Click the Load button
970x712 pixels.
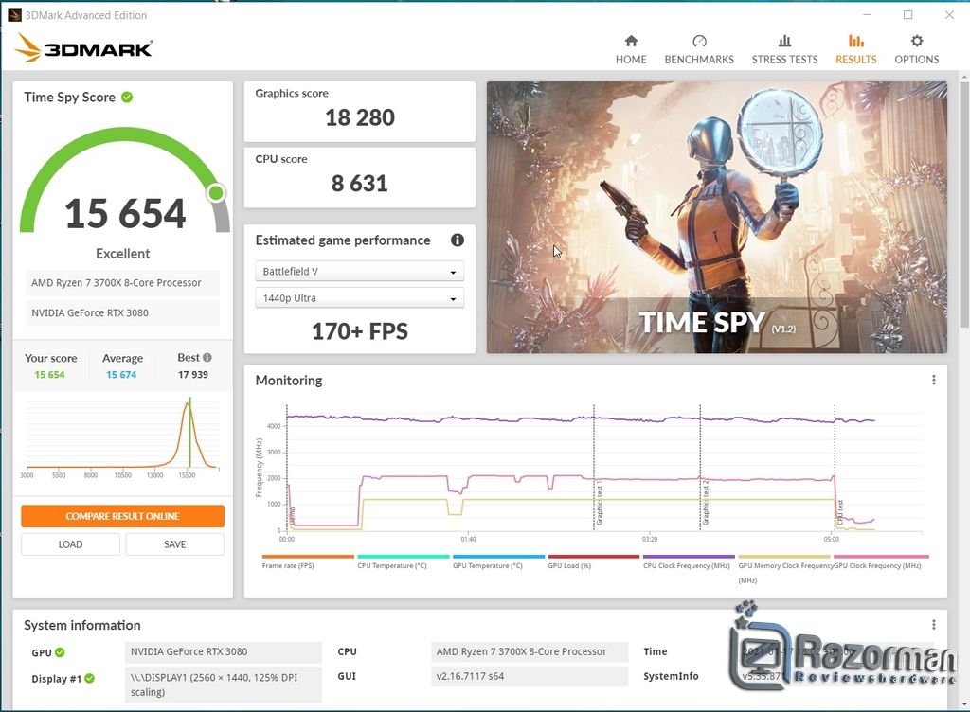coord(70,544)
